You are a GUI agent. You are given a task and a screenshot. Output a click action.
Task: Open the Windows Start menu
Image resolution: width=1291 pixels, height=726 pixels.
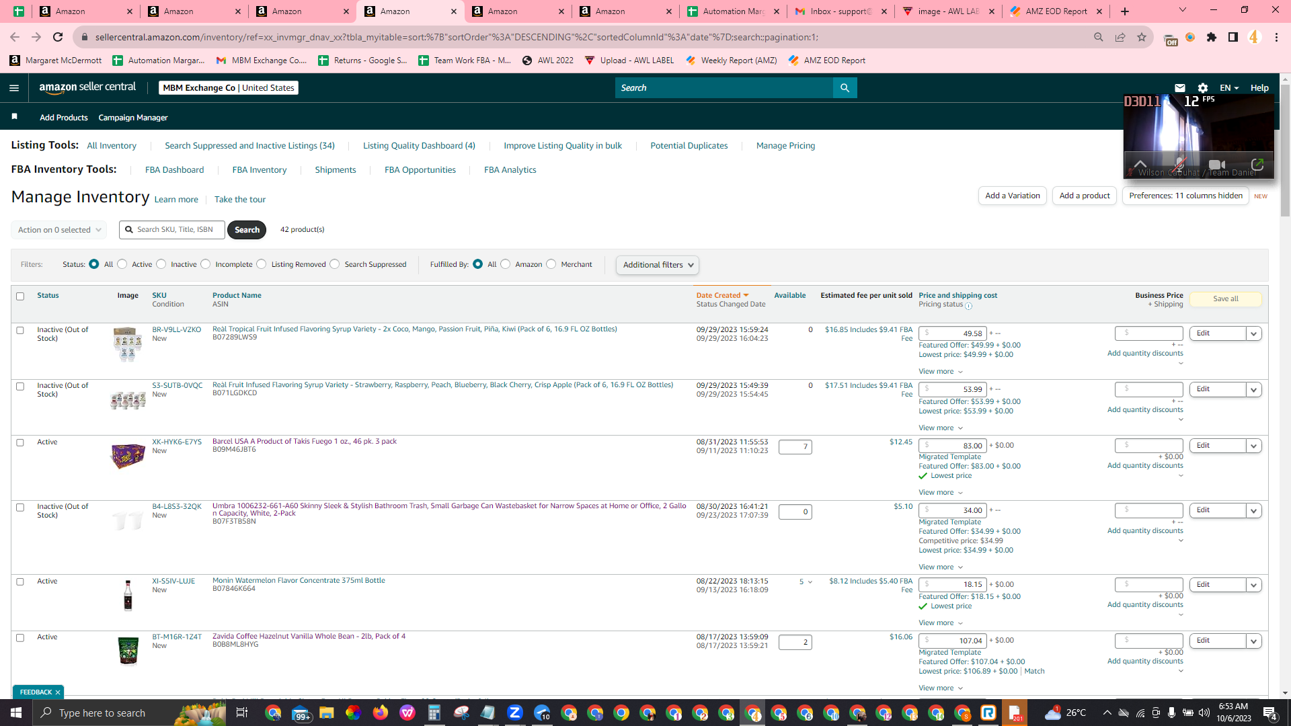[16, 713]
